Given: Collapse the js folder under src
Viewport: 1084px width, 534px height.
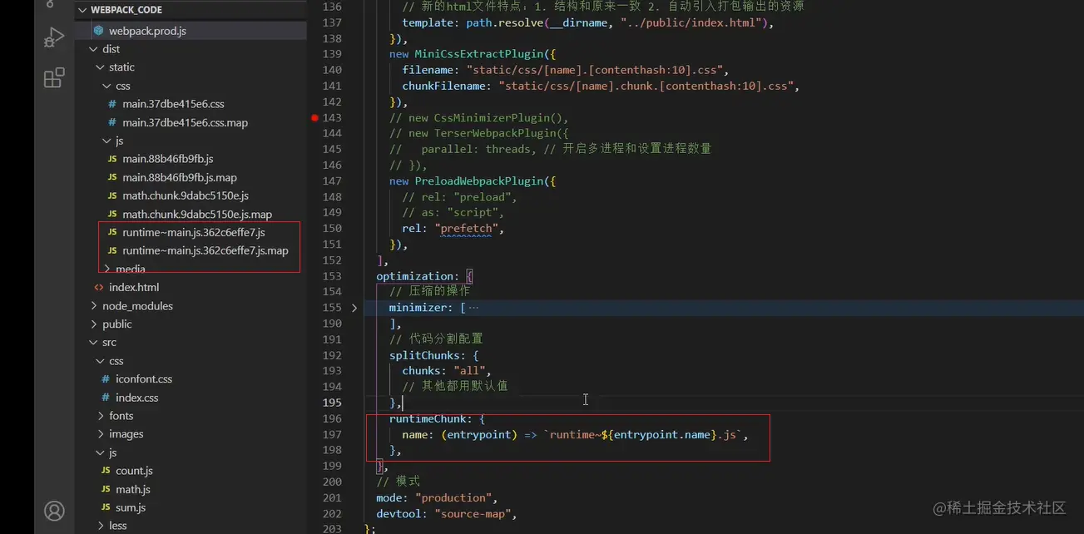Looking at the screenshot, I should click(100, 452).
